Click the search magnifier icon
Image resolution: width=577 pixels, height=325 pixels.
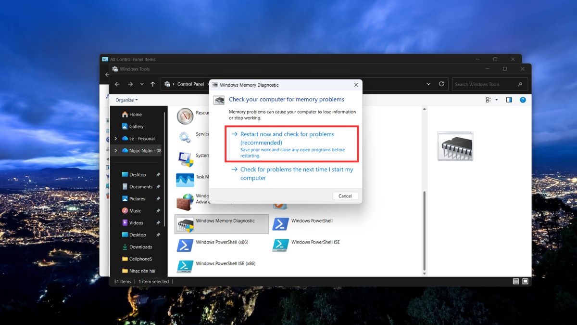pyautogui.click(x=520, y=84)
